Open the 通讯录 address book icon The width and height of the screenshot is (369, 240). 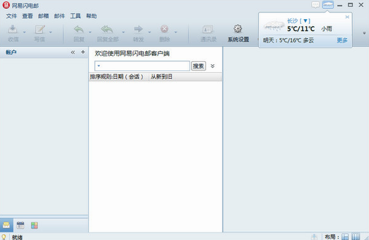tap(208, 29)
